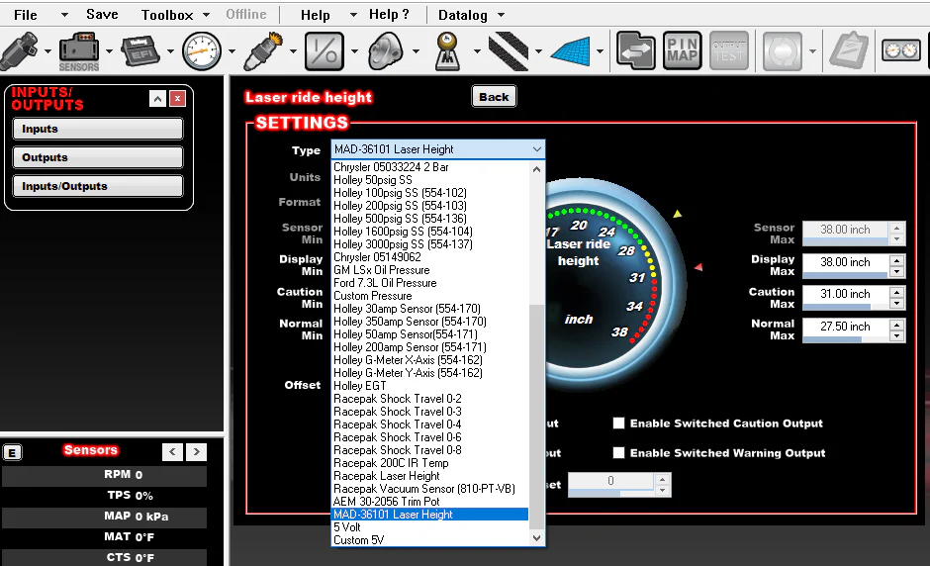Viewport: 930px width, 566px height.
Task: Select Holley EGT sensor type
Action: click(359, 386)
